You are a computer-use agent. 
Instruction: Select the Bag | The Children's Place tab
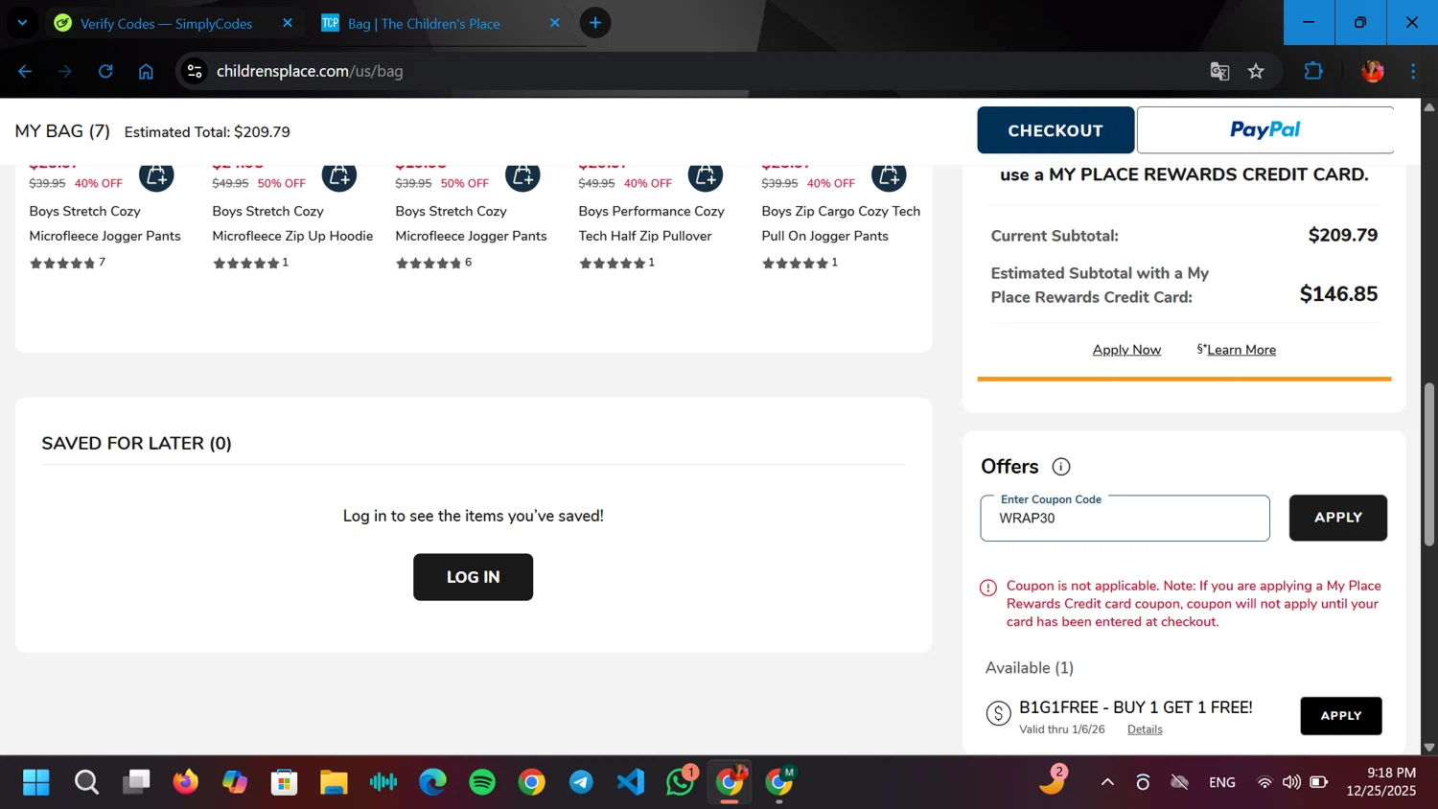(424, 23)
